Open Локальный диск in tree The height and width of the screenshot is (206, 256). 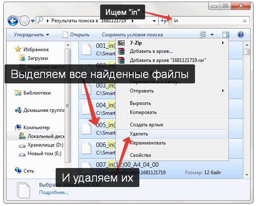click(x=46, y=136)
